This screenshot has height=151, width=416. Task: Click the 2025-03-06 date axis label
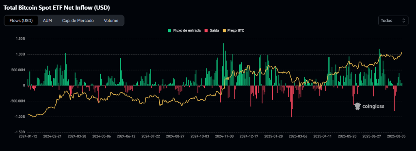tap(298, 136)
